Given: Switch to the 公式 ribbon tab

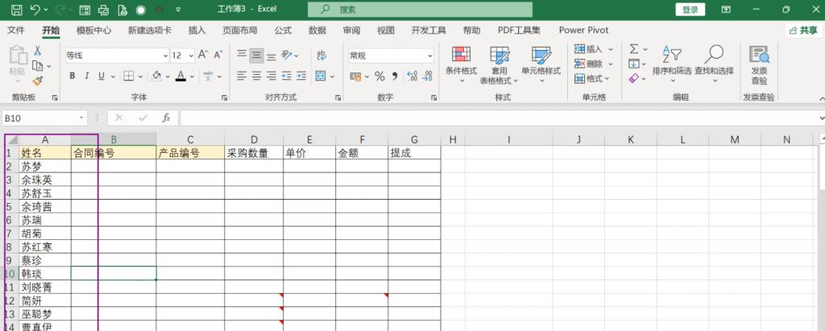Looking at the screenshot, I should click(283, 31).
